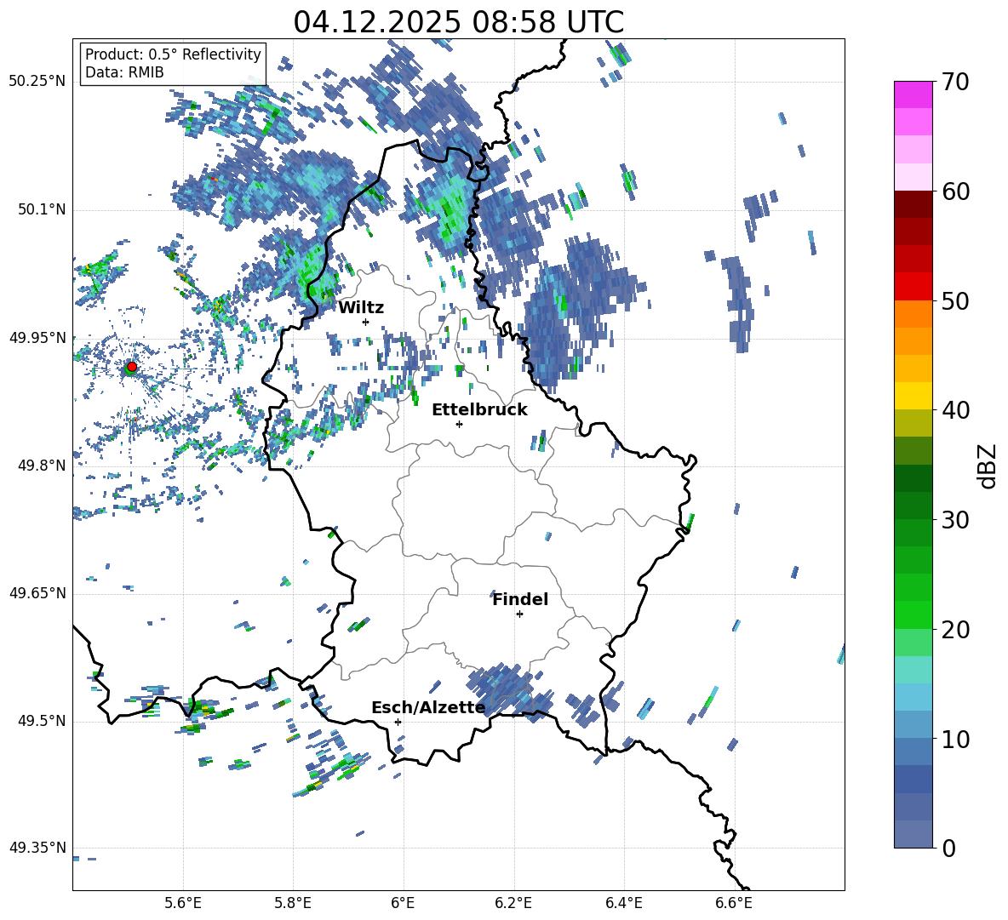Image resolution: width=1008 pixels, height=920 pixels.
Task: Click the colorbar tick value 60
Action: [955, 191]
